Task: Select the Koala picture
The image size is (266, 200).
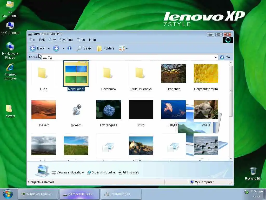Action: click(x=206, y=110)
